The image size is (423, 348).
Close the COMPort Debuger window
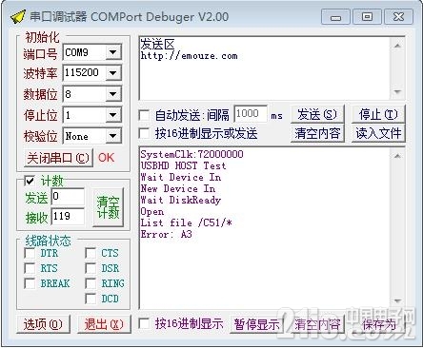(399, 17)
